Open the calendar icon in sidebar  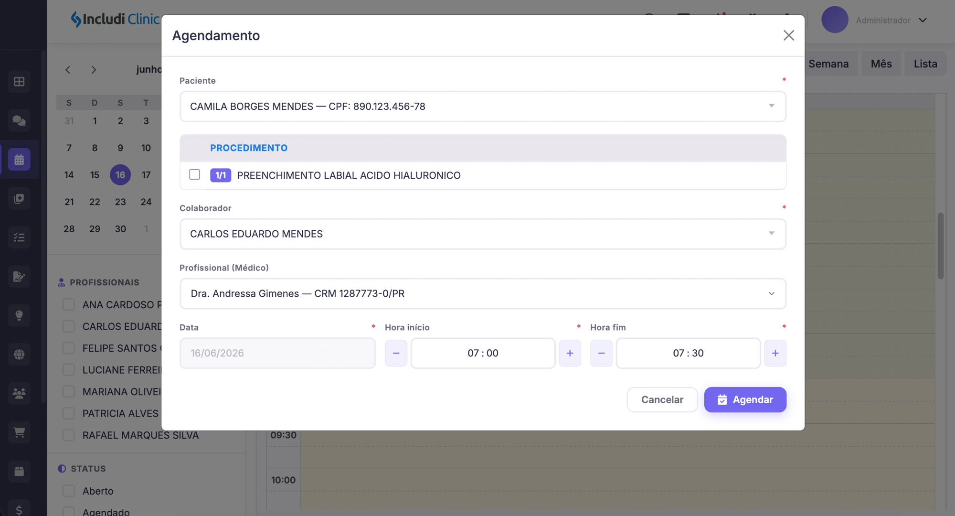click(x=19, y=160)
